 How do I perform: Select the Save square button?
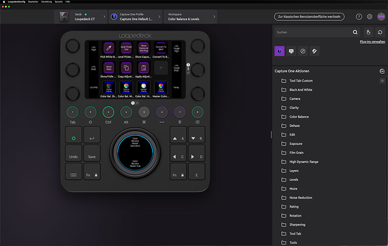(x=92, y=153)
